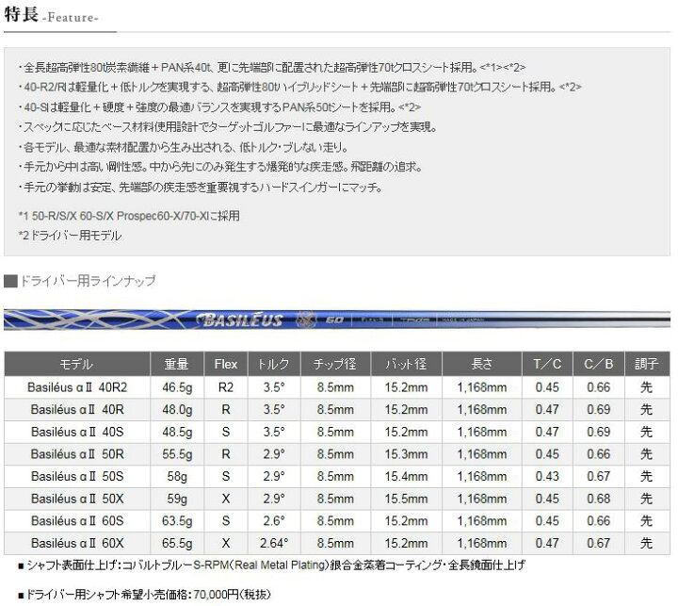The image size is (678, 606).
Task: Click the 手元の挙動は安定 feature bullet
Action: [201, 188]
